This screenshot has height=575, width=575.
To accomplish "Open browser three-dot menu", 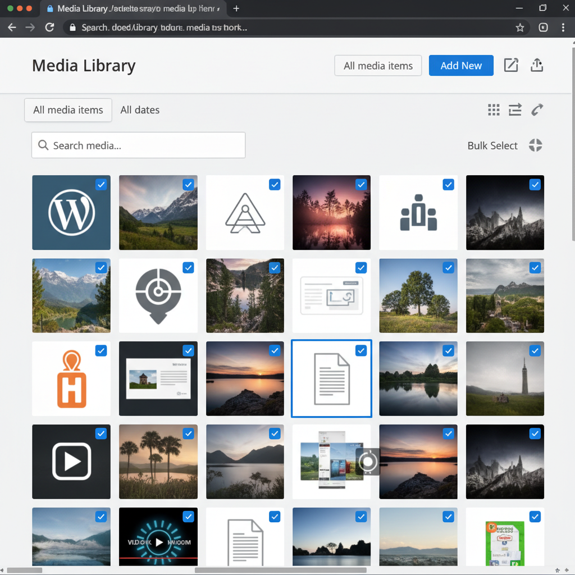I will point(563,28).
